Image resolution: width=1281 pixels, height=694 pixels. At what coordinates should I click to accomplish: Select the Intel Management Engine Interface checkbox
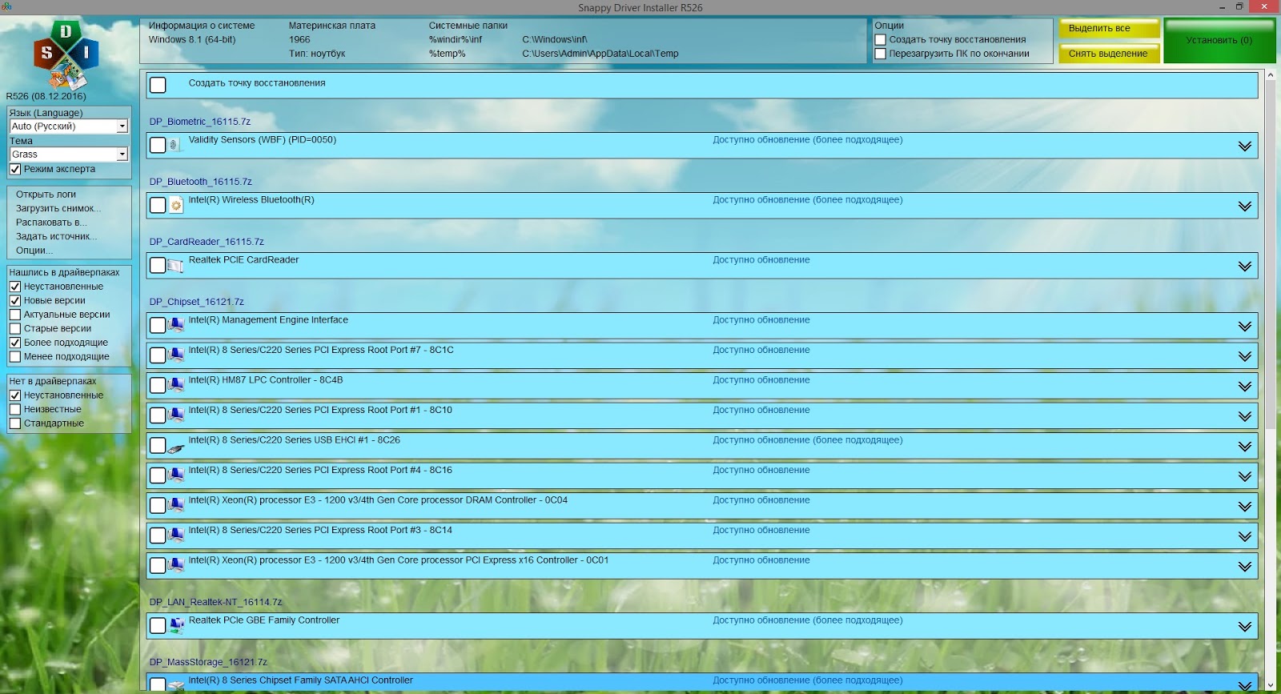[158, 325]
